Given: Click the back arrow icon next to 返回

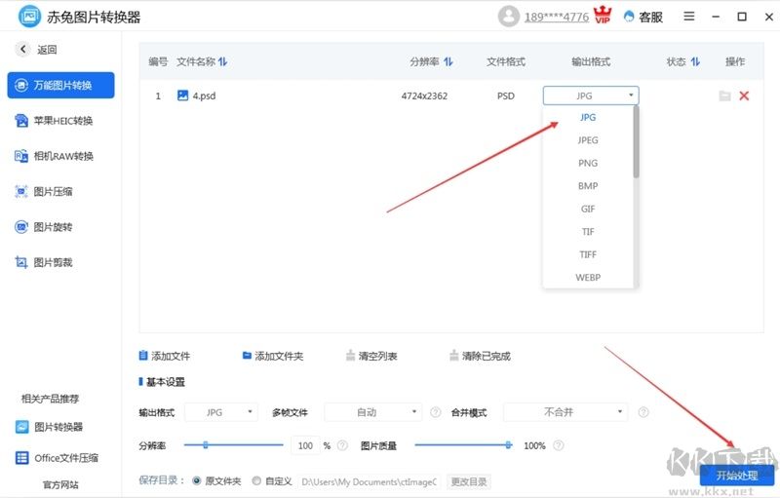Looking at the screenshot, I should point(22,49).
